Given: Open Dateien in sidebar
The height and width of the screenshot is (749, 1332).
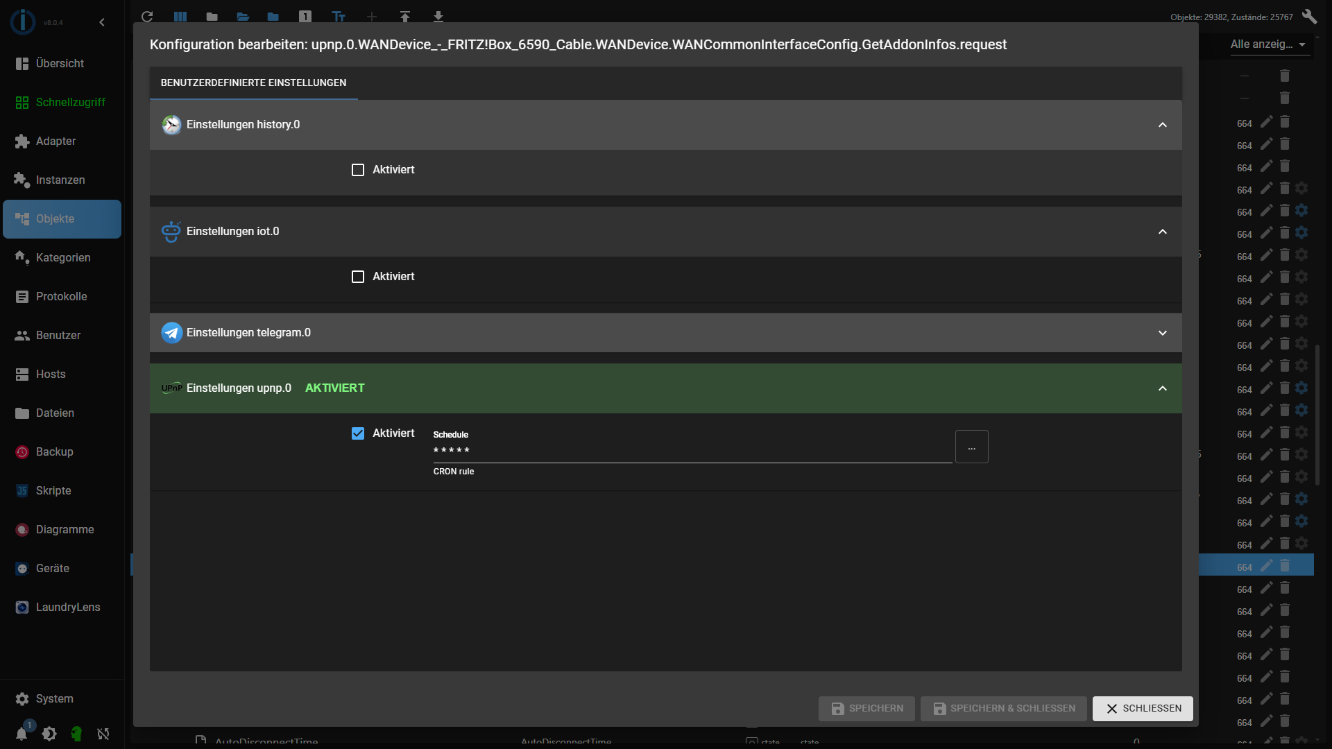Looking at the screenshot, I should click(62, 413).
